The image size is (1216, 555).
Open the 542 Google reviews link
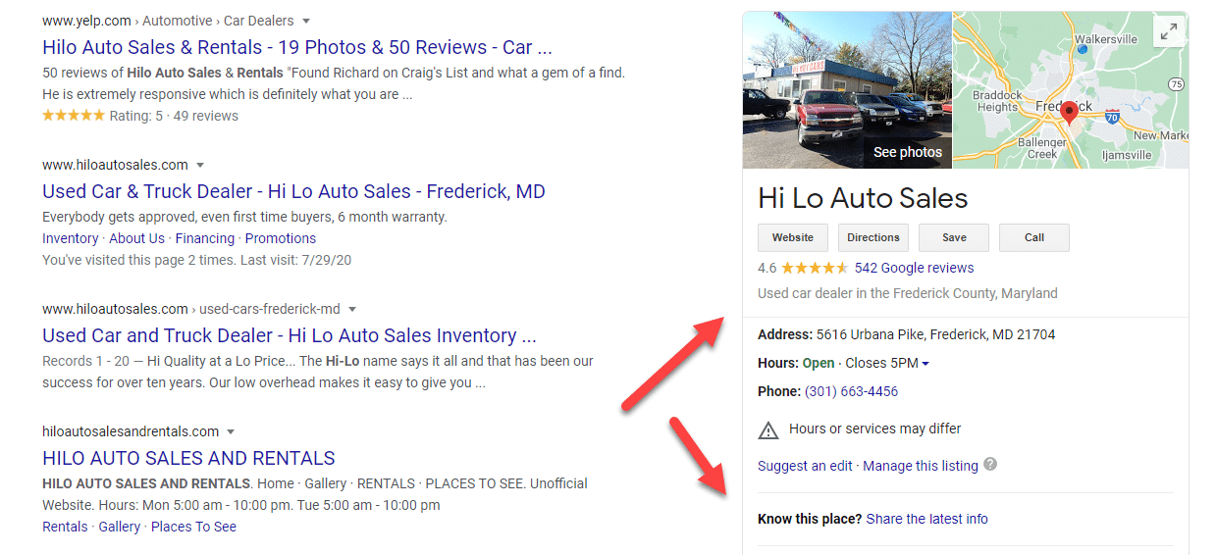click(x=914, y=268)
